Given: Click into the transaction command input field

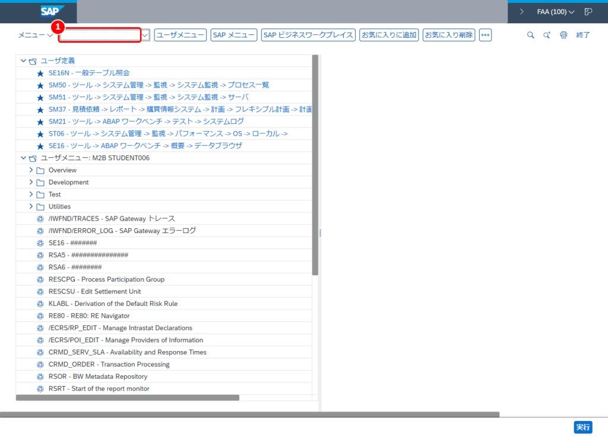Looking at the screenshot, I should [100, 35].
